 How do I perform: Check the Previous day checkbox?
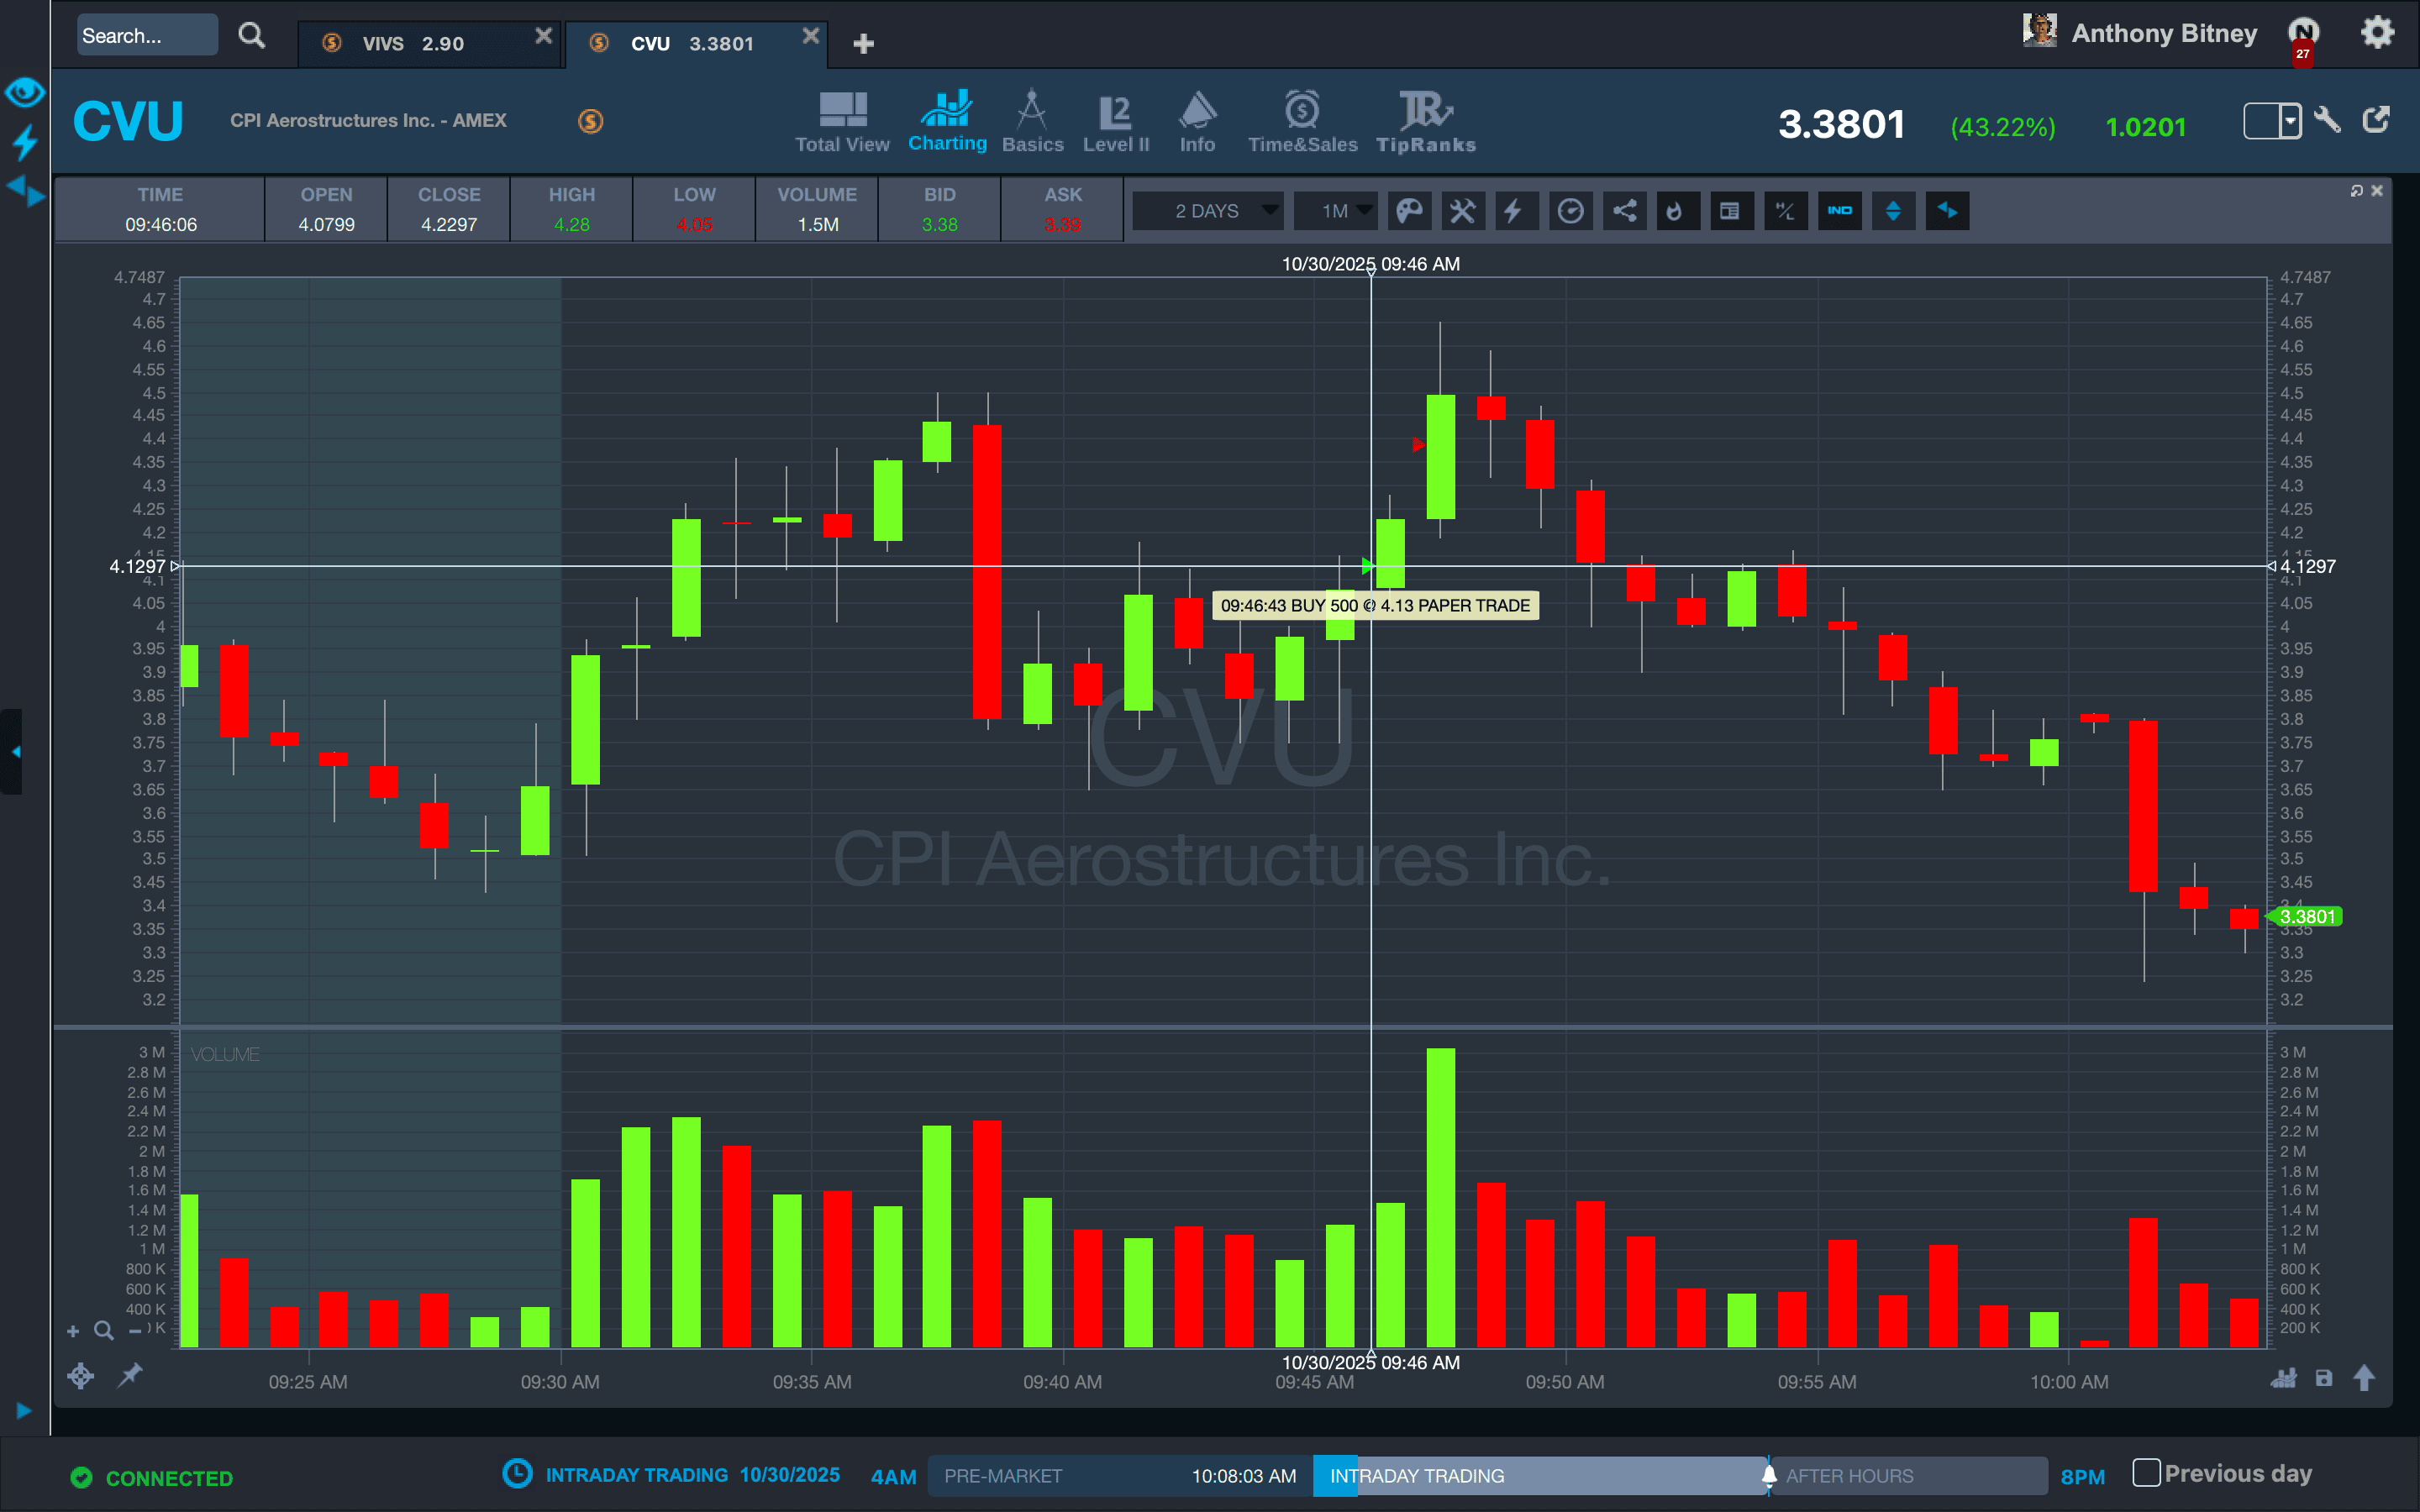pos(2146,1472)
